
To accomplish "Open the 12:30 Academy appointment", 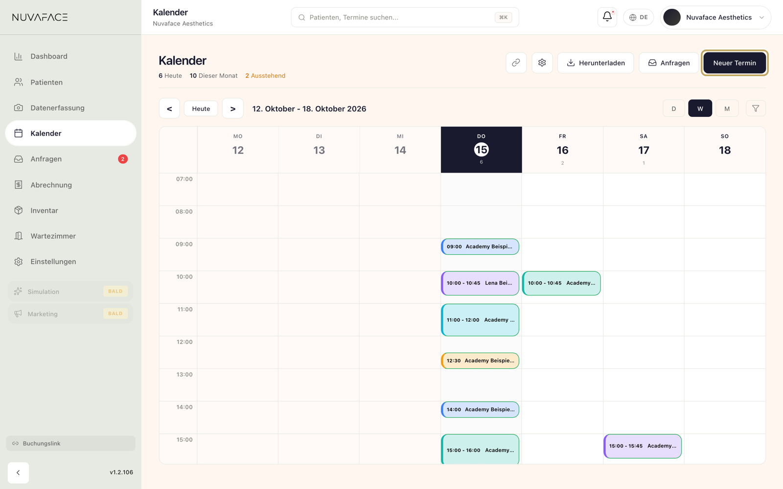I will pyautogui.click(x=480, y=360).
